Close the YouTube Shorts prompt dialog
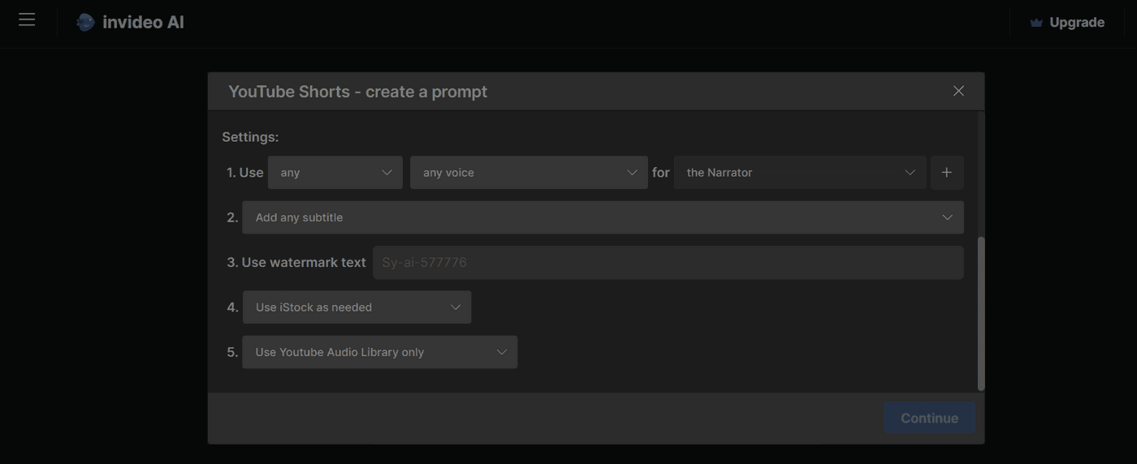1137x464 pixels. (x=958, y=91)
